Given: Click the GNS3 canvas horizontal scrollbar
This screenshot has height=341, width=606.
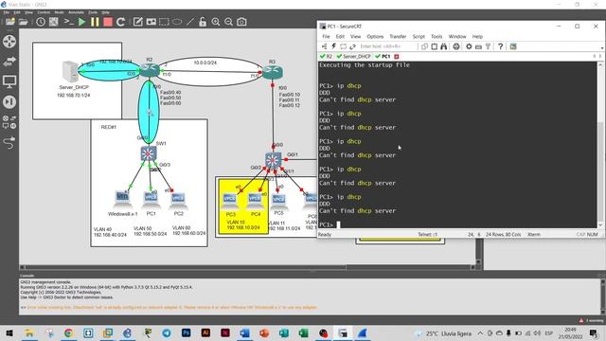Looking at the screenshot, I should click(247, 267).
